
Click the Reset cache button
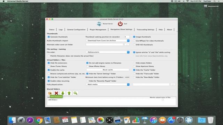[x=108, y=70]
